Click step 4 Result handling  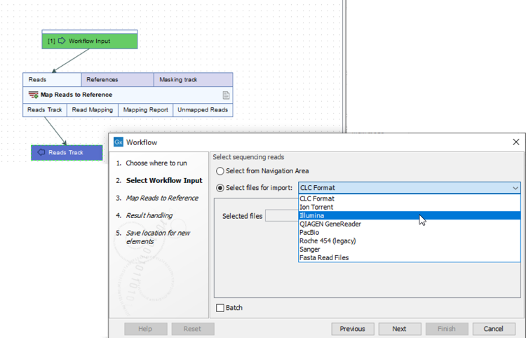[144, 215]
